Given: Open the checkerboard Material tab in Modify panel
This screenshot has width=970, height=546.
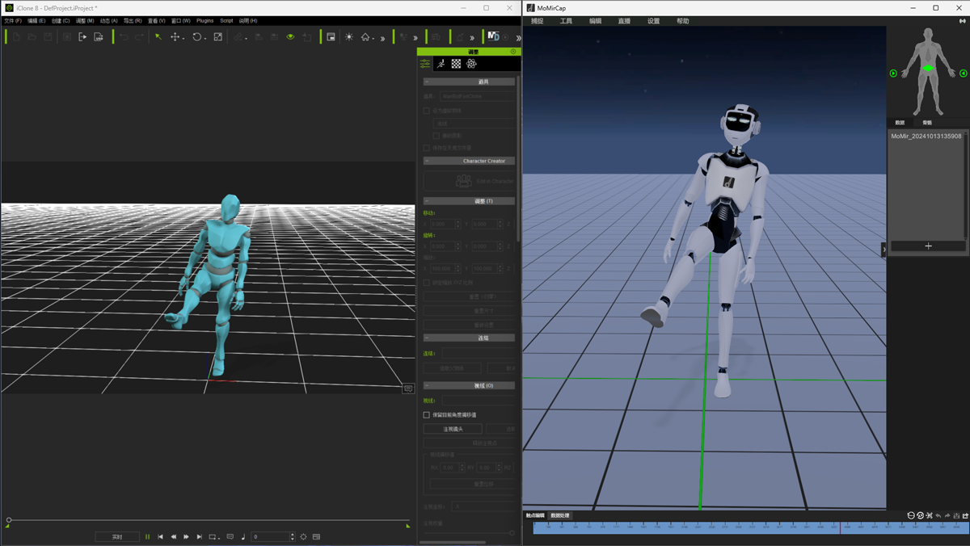Looking at the screenshot, I should [x=456, y=64].
